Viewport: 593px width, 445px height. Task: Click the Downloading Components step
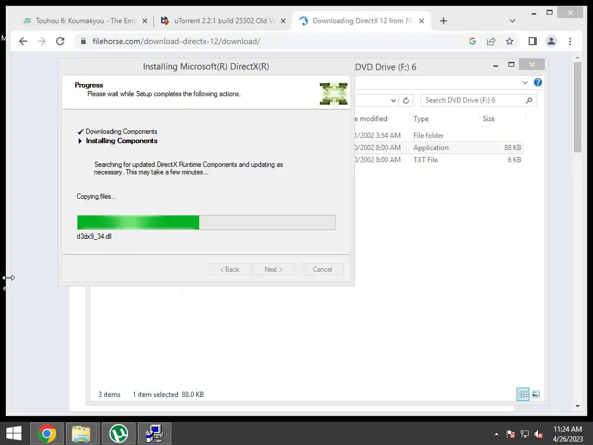(x=121, y=132)
